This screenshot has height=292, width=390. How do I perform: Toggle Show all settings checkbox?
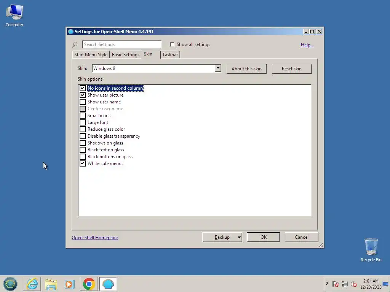coord(172,44)
